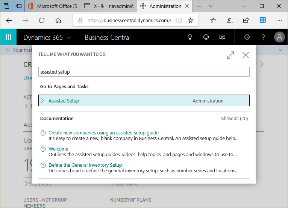Click help icon beside Create new companies
The height and width of the screenshot is (208, 288).
coord(43,133)
